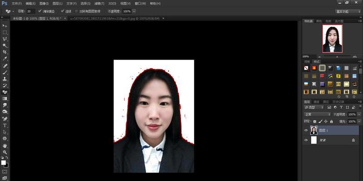This screenshot has width=363, height=181.
Task: Open the Navigator panel flyout menu
Action: 360,21
